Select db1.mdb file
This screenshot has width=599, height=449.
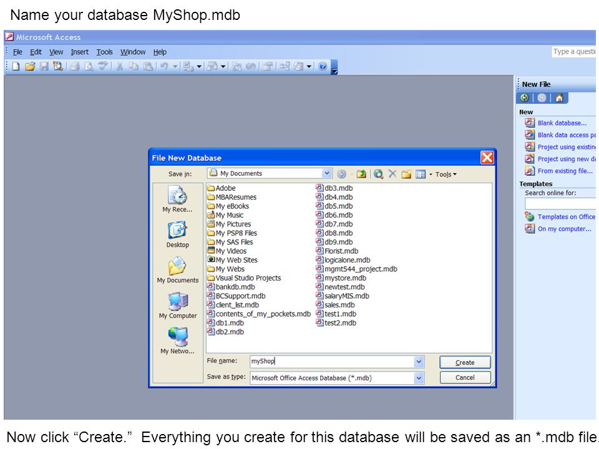(225, 323)
